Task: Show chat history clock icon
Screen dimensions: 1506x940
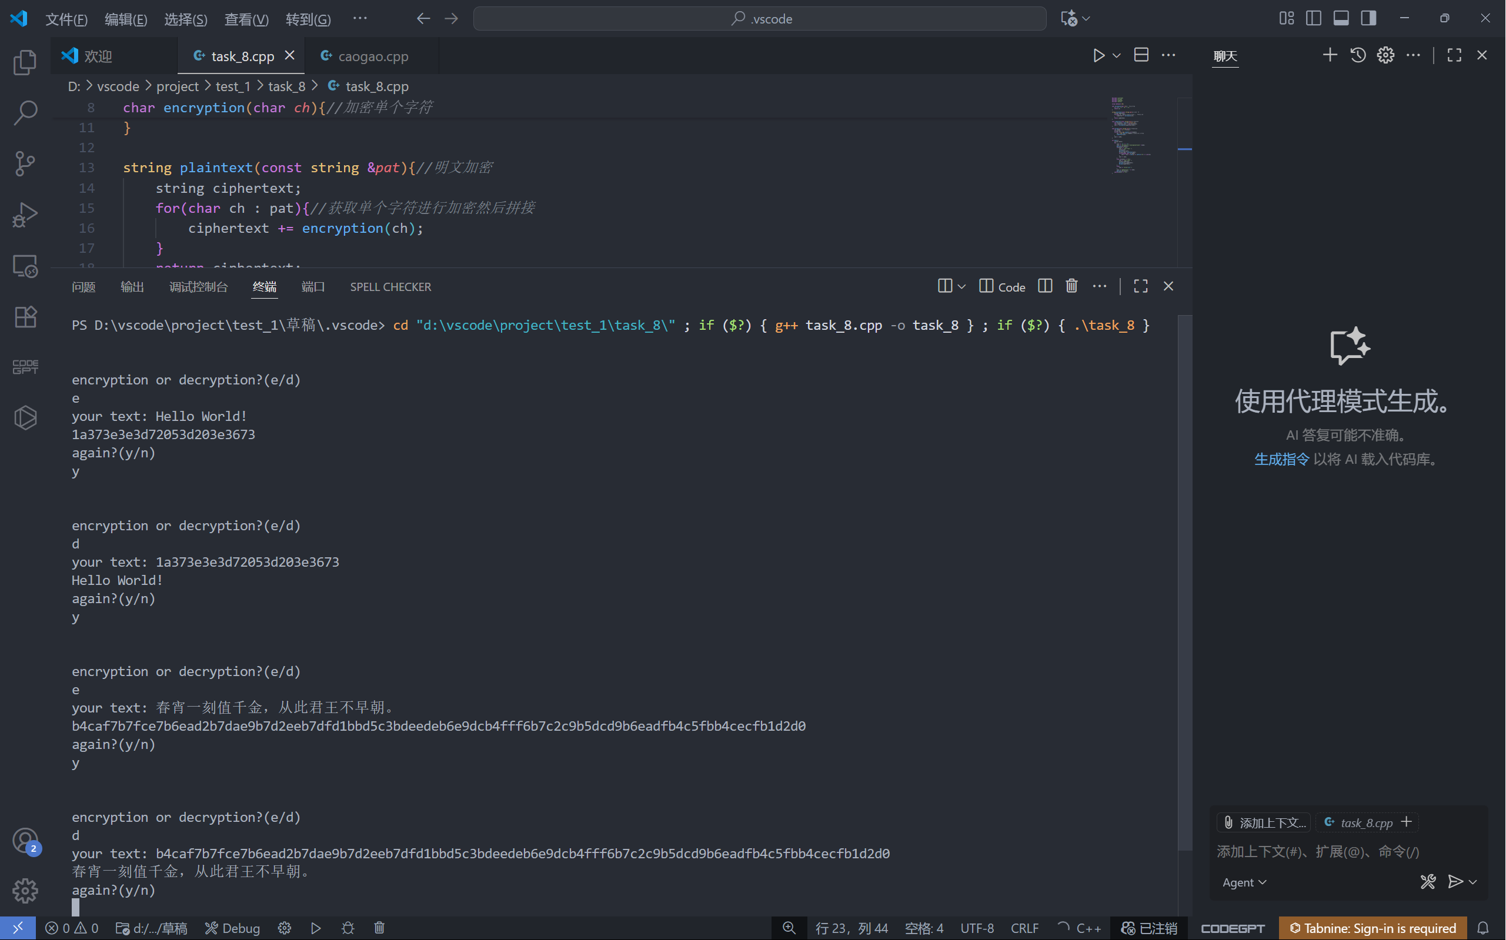Action: click(x=1358, y=55)
